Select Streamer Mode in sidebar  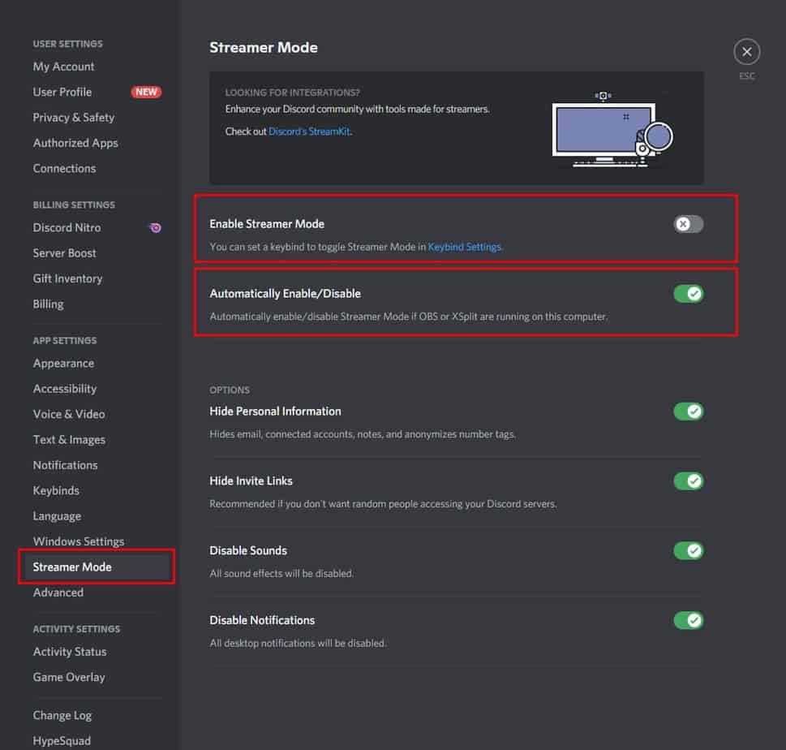[x=97, y=567]
